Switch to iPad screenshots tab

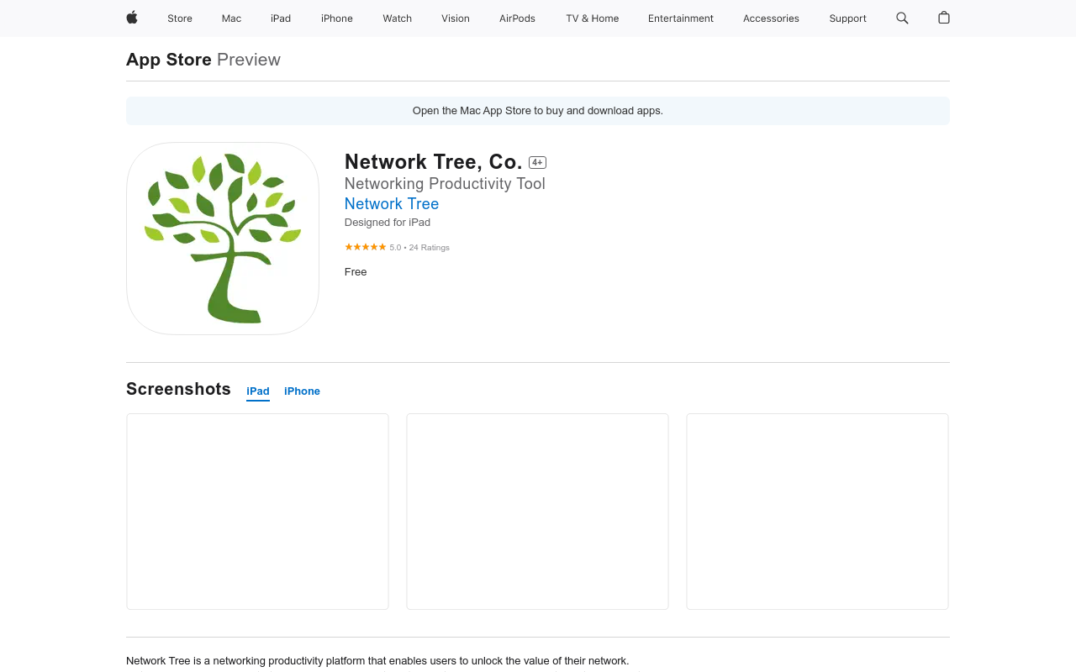click(258, 391)
